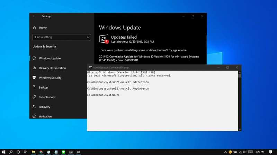277x155 pixels.
Task: Click Command Prompt scrollbar down arrow
Action: tap(240, 130)
